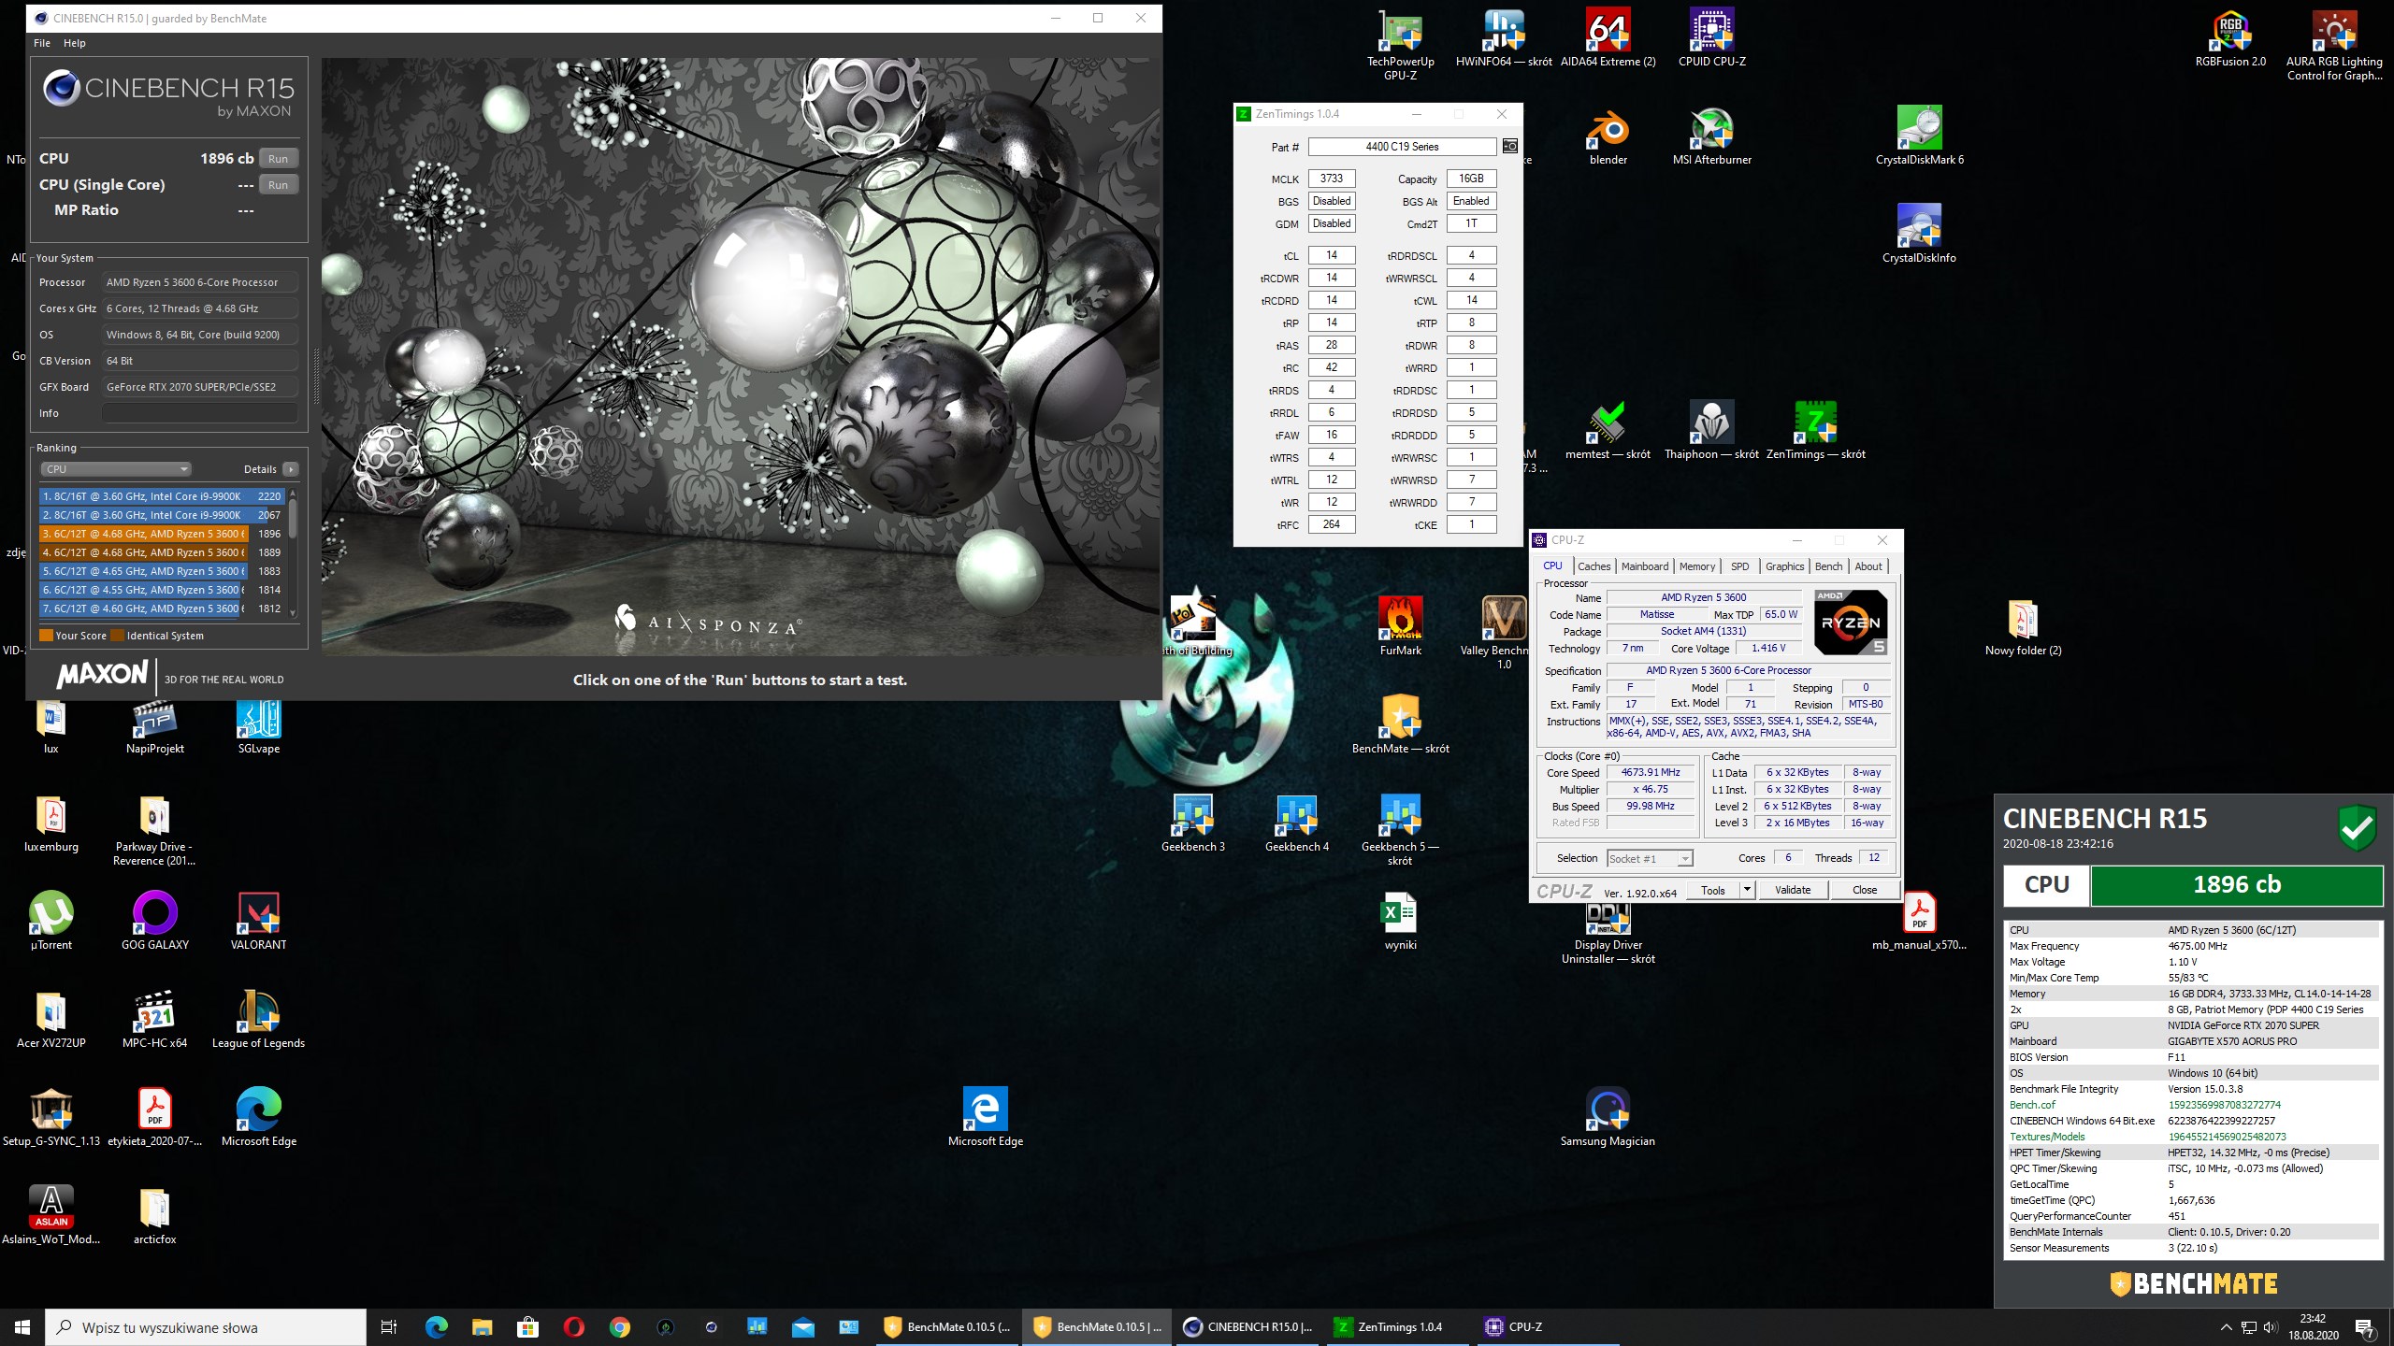The image size is (2394, 1346).
Task: Open Task View on taskbar
Action: [389, 1327]
